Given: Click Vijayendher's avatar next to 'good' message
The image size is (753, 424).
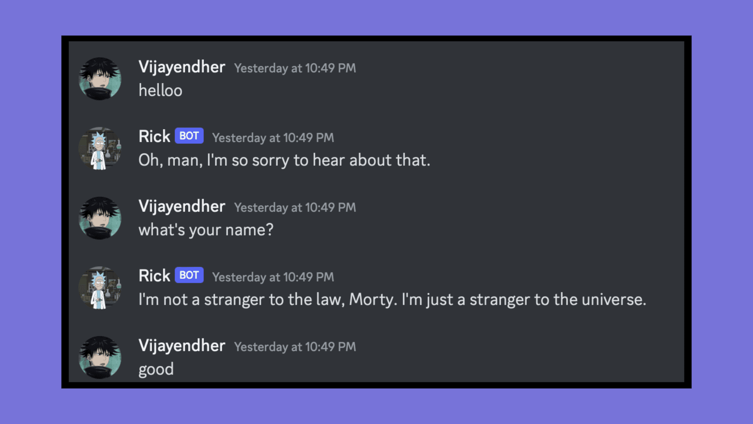Looking at the screenshot, I should (x=100, y=357).
